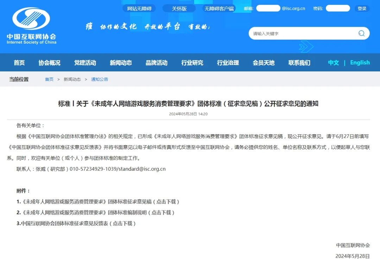This screenshot has height=266, width=380.
Task: Click the 登录 login button
Action: (x=362, y=8)
